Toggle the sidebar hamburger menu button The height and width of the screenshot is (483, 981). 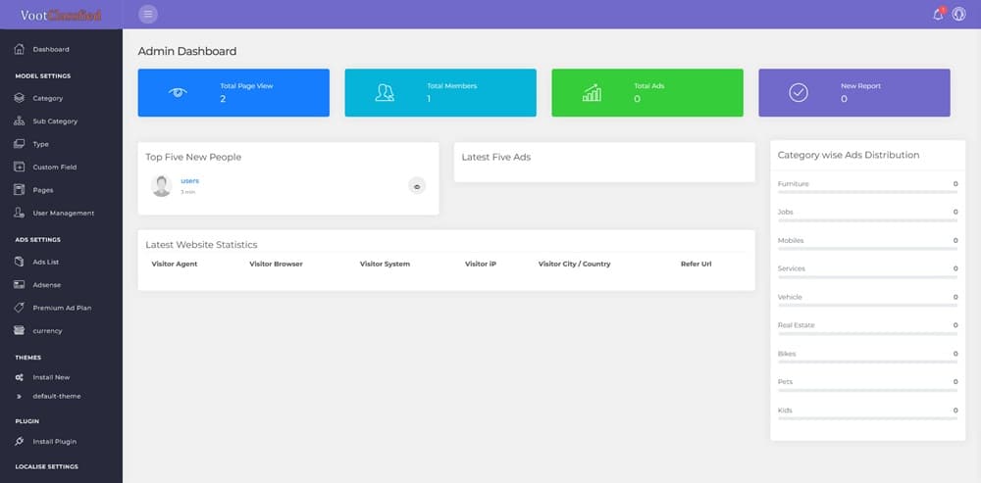click(x=148, y=14)
